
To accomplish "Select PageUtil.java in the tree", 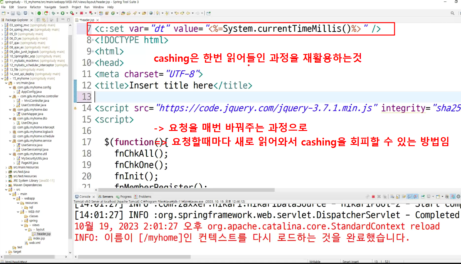I will pos(30,163).
